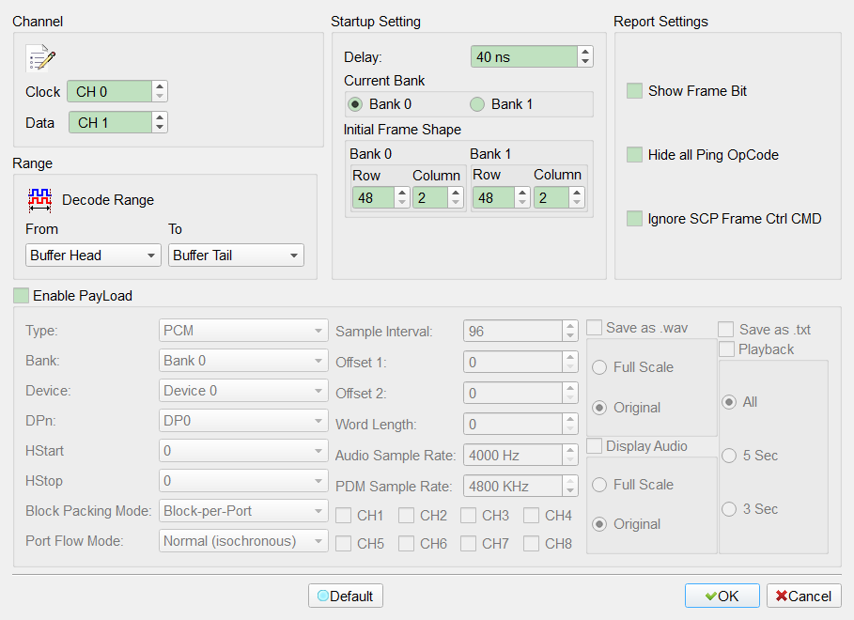Open the Type PCM dropdown

pos(243,331)
